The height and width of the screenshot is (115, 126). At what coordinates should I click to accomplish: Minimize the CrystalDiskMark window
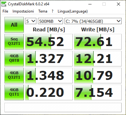click(90, 4)
